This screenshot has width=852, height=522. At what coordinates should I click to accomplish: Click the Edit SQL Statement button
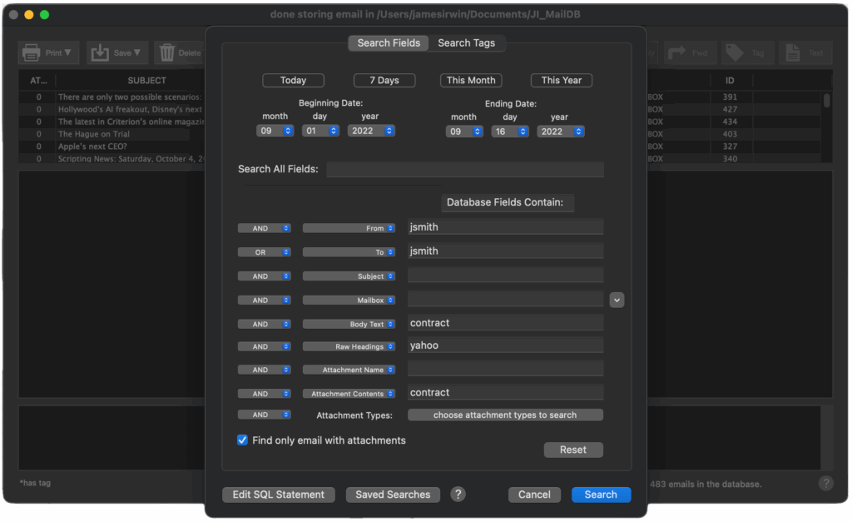pos(278,494)
